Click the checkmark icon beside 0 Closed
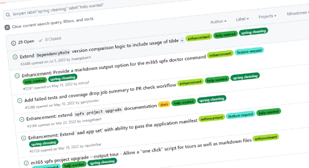The image size is (309, 168). tap(41, 41)
